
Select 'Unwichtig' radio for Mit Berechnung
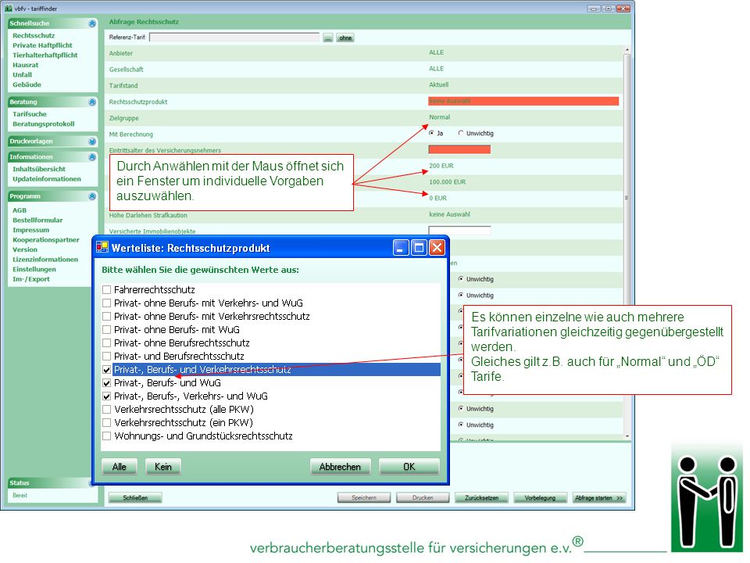click(461, 133)
